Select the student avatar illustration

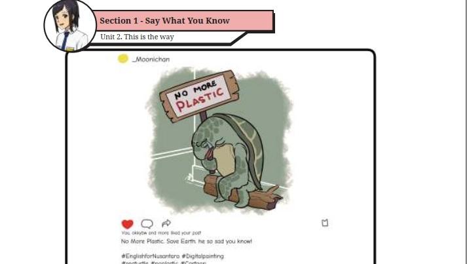[70, 26]
